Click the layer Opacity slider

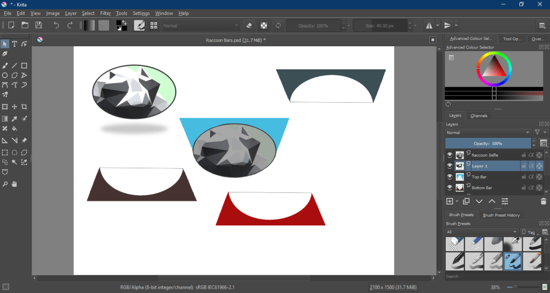488,144
